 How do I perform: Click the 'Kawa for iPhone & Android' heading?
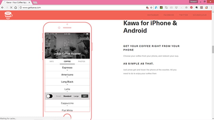[x=150, y=27]
